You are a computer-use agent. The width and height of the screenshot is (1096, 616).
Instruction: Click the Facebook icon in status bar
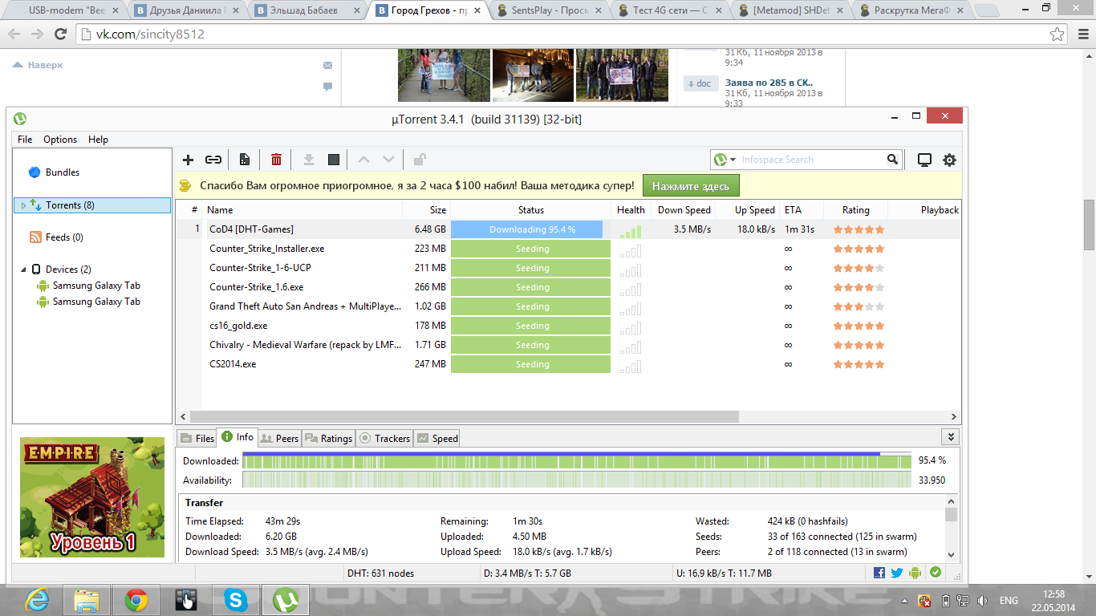[879, 573]
